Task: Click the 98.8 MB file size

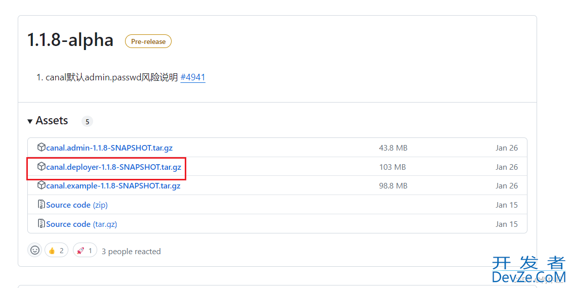Action: tap(393, 185)
